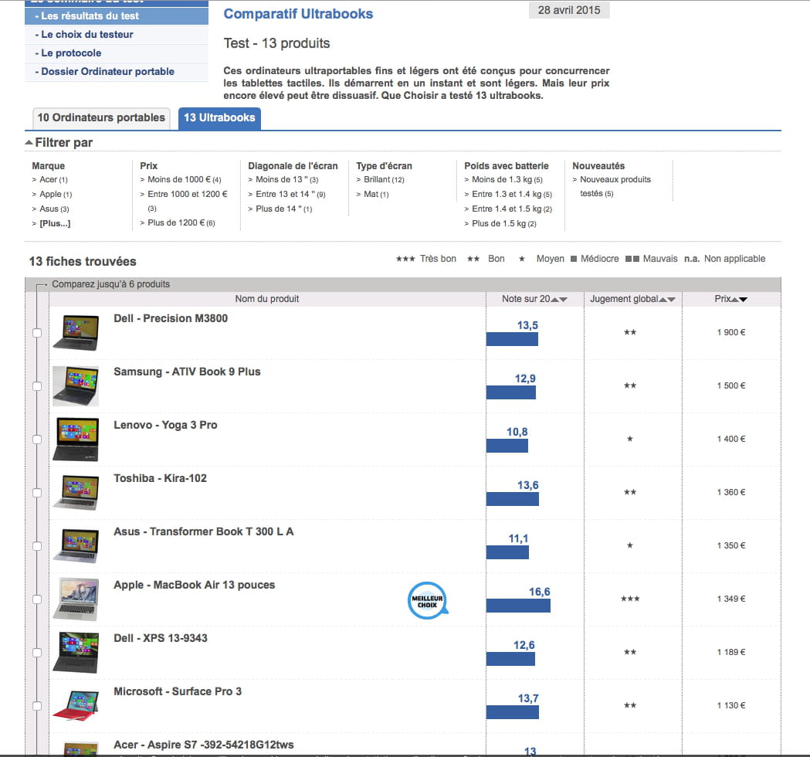
Task: Click the Dell Precision M3800 laptop thumbnail
Action: [76, 333]
